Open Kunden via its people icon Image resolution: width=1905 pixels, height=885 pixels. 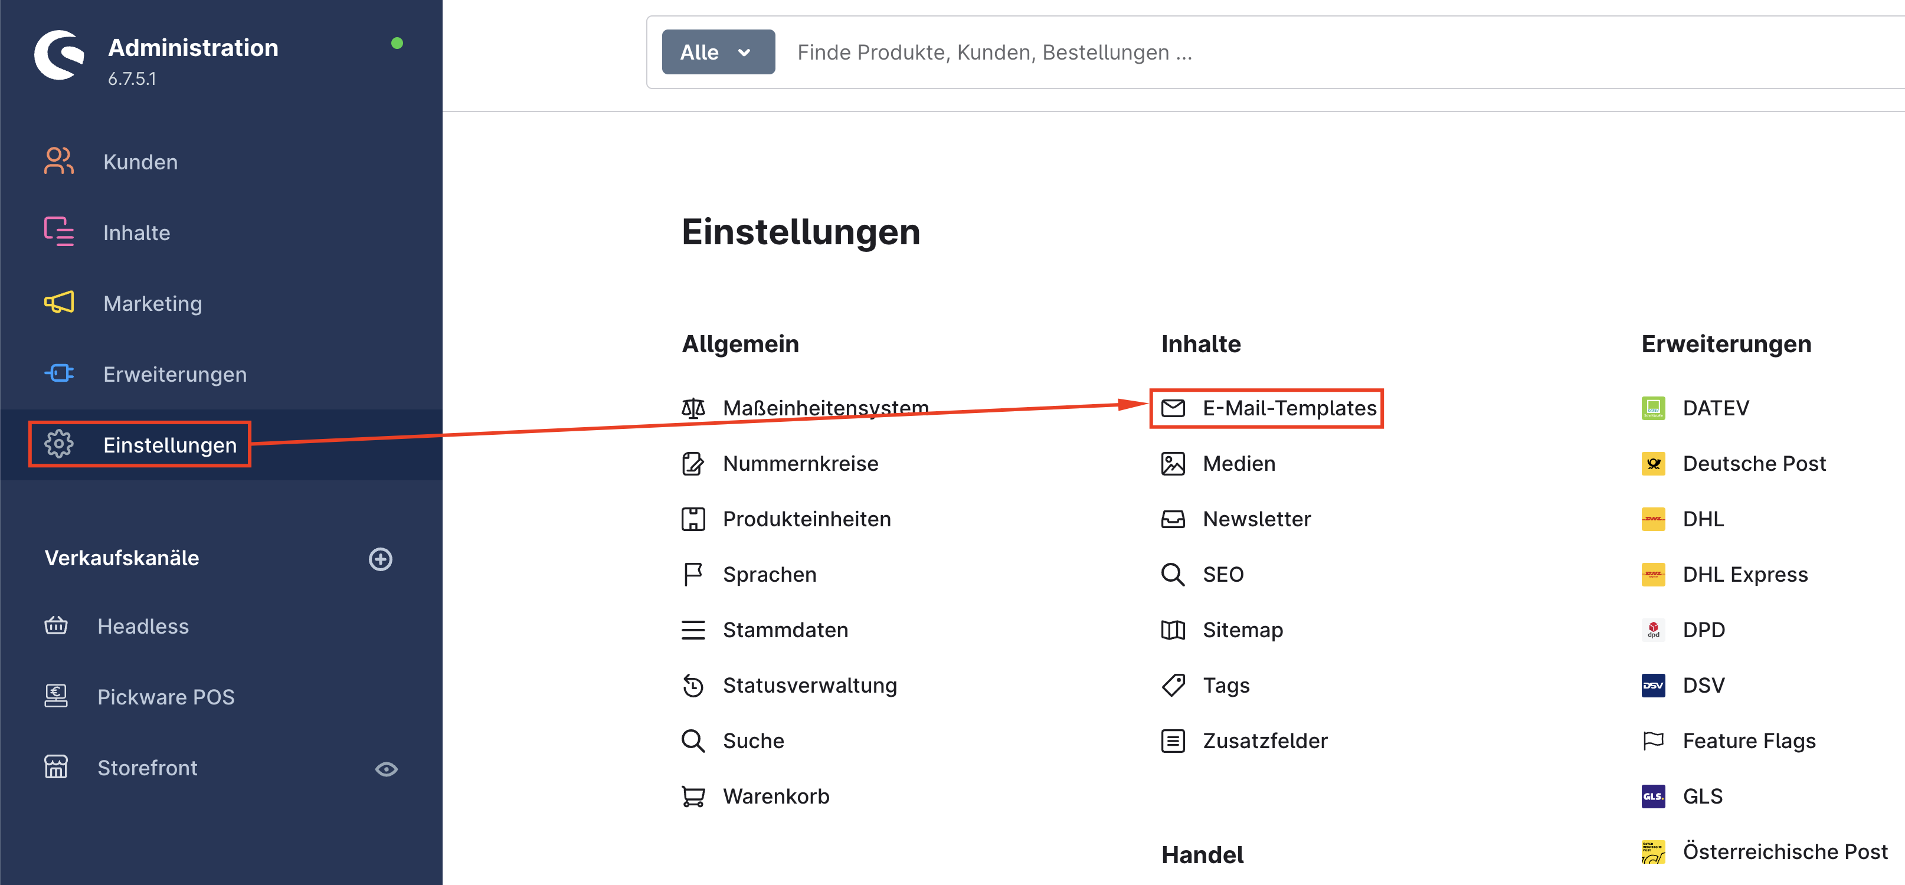click(x=58, y=161)
